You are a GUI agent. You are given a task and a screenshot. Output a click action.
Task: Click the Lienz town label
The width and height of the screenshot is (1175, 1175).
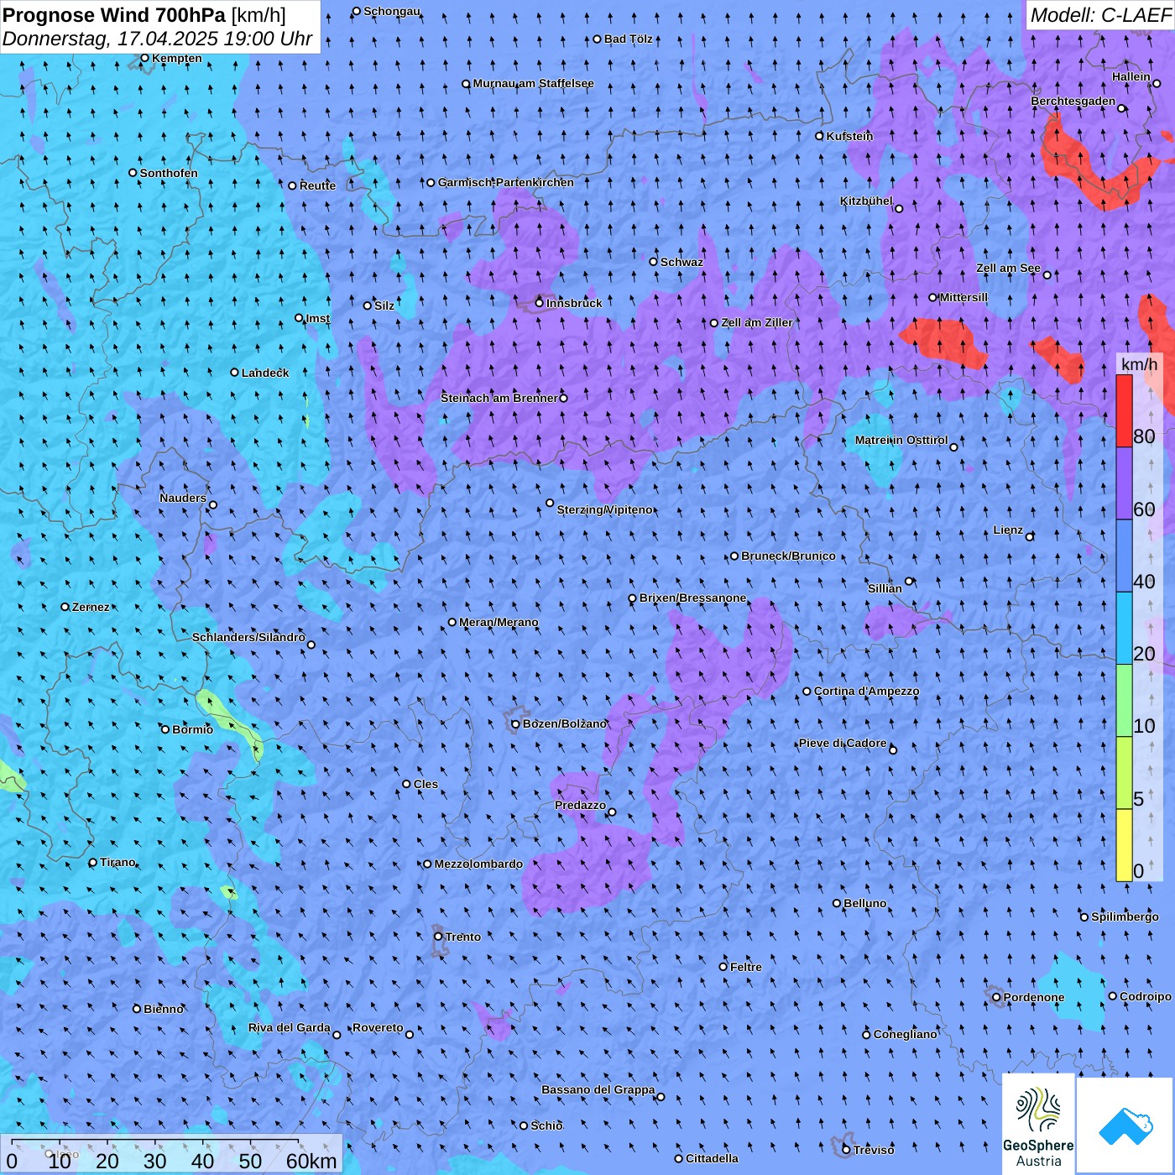click(1008, 530)
